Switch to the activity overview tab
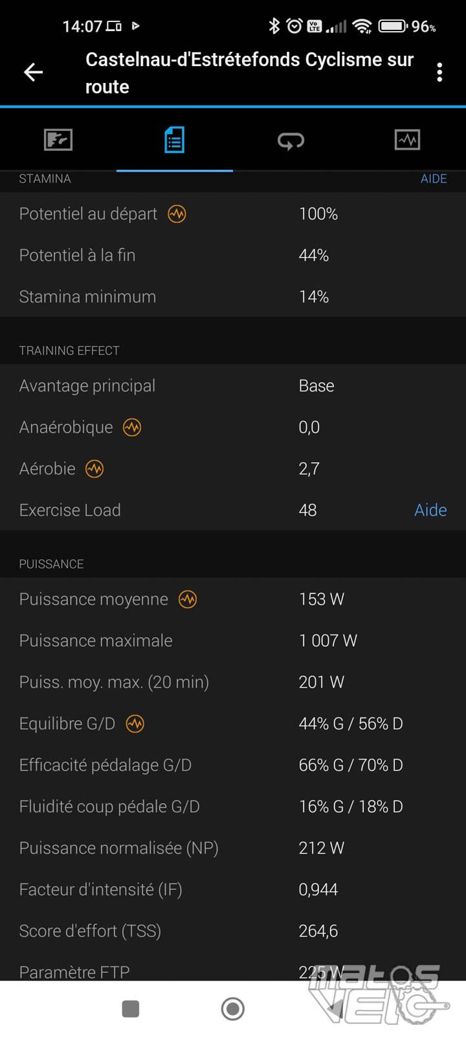This screenshot has width=466, height=1037. click(x=58, y=140)
